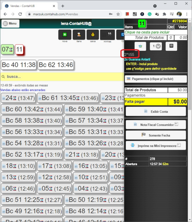192x222 pixels.
Task: Click Nota Fiscal Consumidor button
Action: (156, 125)
